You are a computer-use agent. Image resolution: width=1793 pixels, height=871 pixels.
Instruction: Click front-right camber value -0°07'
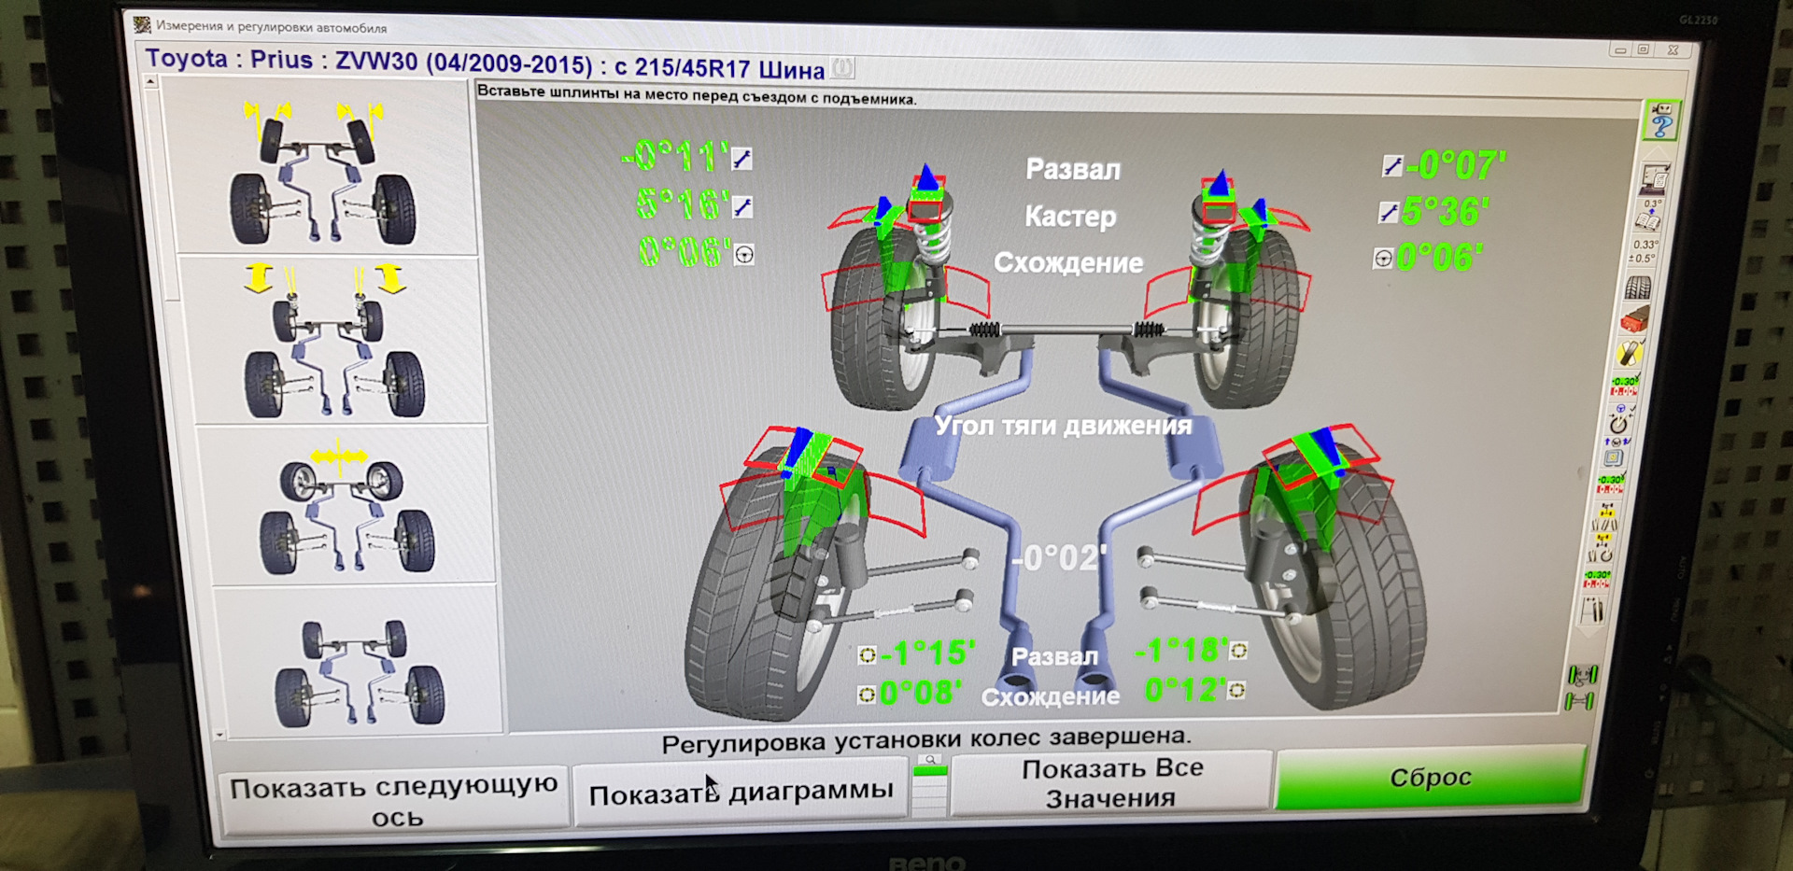click(1456, 166)
